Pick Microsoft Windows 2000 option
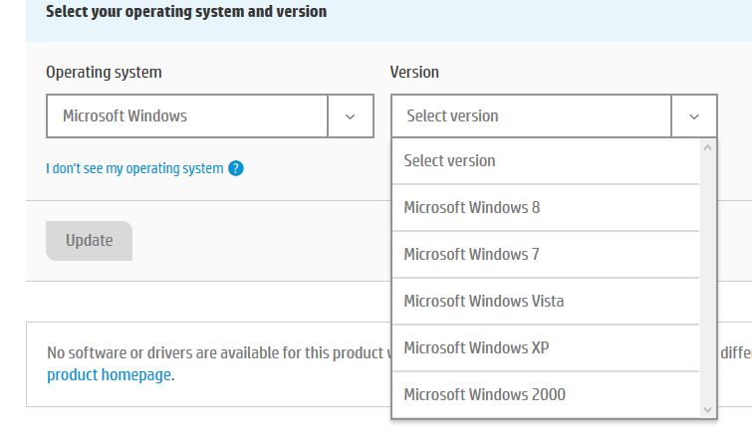The width and height of the screenshot is (752, 442). point(546,394)
